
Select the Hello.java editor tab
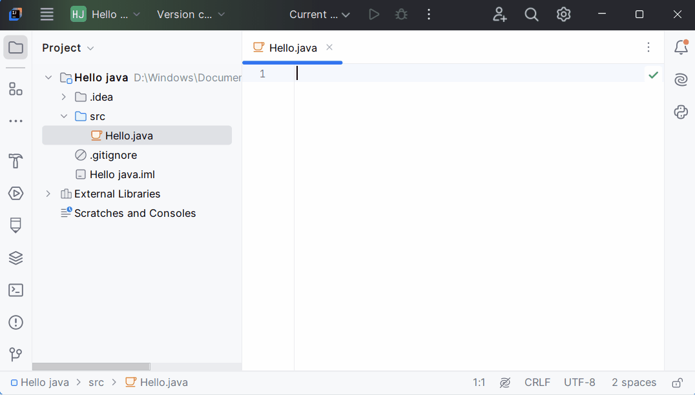coord(293,48)
